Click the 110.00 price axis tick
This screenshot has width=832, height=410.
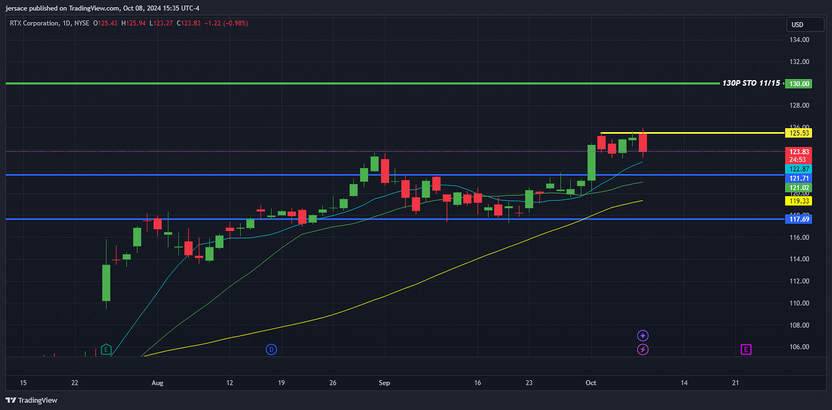coord(799,303)
